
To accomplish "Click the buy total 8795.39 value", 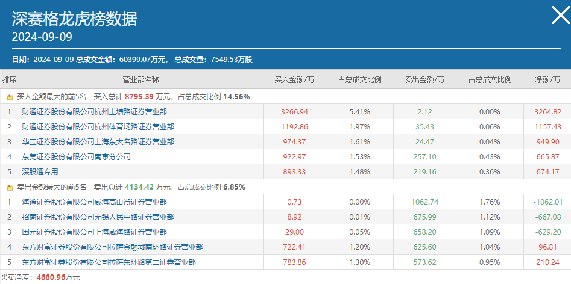I will (x=139, y=97).
